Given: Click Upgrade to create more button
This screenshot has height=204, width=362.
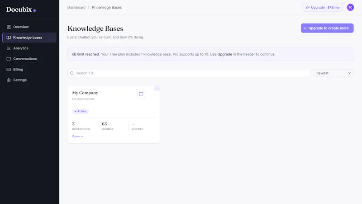Looking at the screenshot, I should pos(327,28).
